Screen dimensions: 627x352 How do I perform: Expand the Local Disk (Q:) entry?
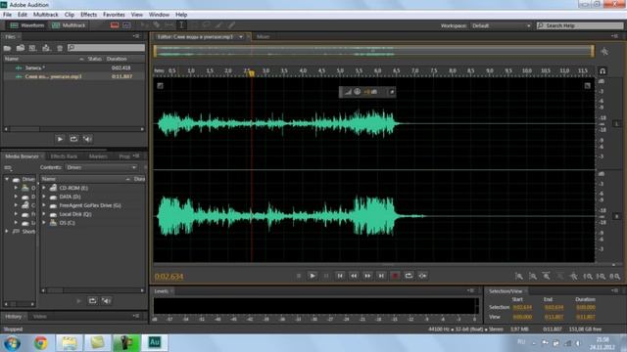pyautogui.click(x=44, y=214)
